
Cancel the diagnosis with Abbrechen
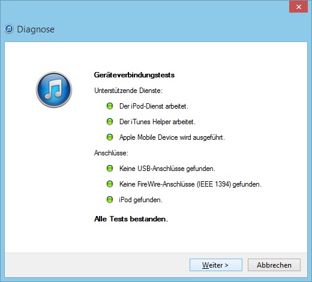tap(274, 265)
